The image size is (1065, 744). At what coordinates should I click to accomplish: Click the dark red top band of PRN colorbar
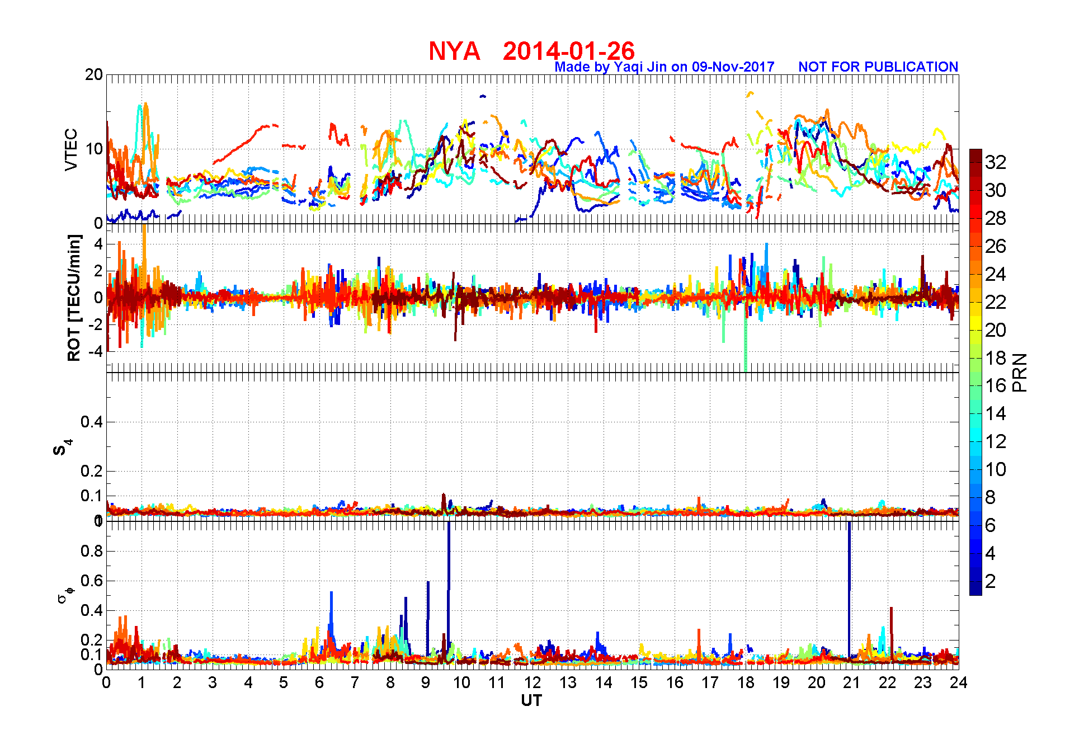(x=976, y=156)
